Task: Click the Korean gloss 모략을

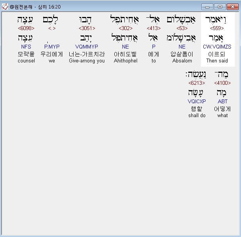Action: coord(26,54)
